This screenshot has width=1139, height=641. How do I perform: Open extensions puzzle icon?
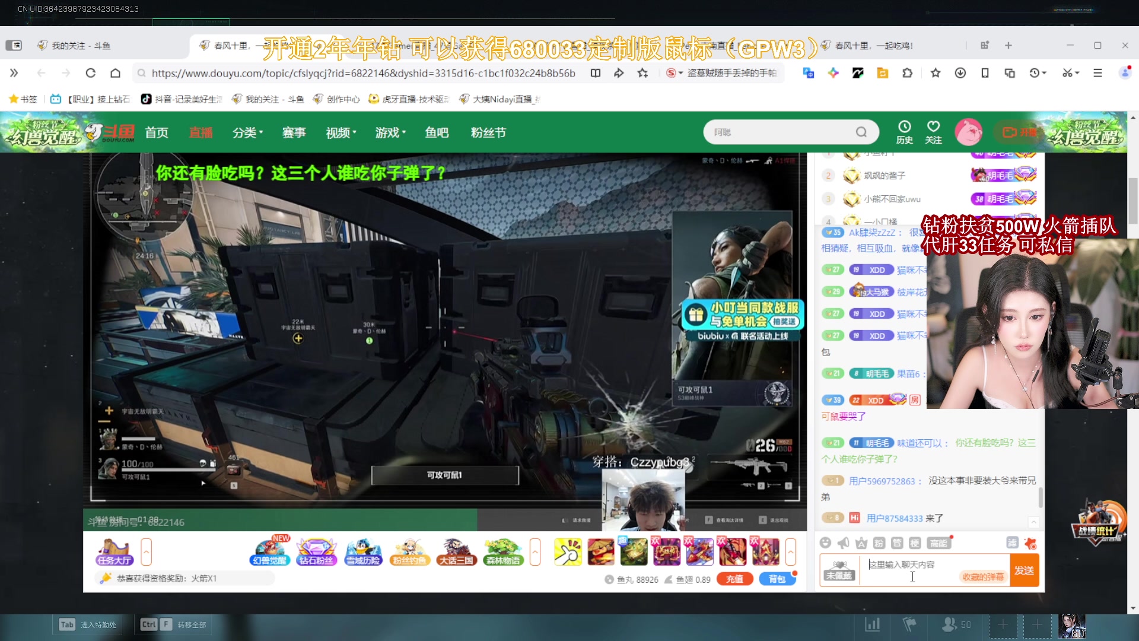(x=907, y=73)
